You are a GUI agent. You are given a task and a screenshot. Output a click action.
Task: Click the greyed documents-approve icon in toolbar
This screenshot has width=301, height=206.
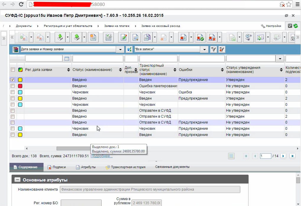coord(24,37)
